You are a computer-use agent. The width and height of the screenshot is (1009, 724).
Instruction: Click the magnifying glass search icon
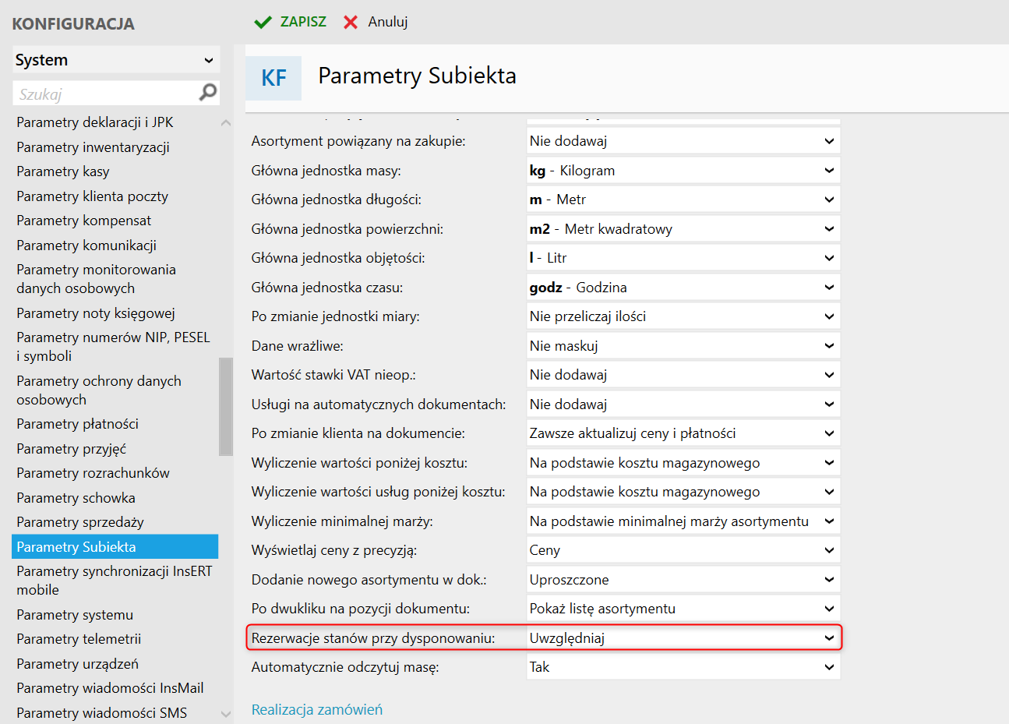click(208, 93)
